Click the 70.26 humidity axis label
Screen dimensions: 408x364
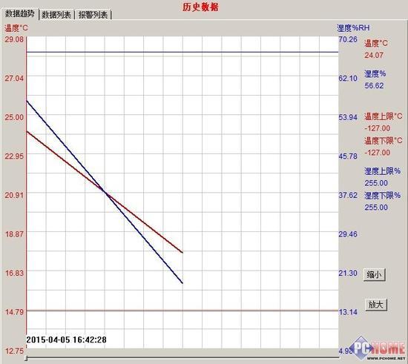click(348, 39)
